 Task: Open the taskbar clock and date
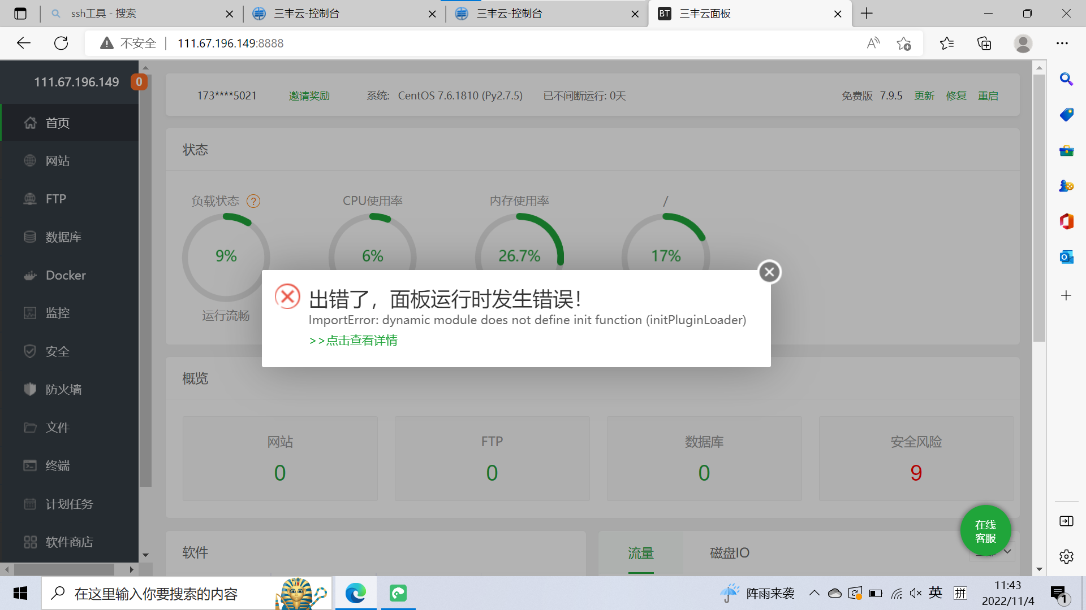(1008, 593)
